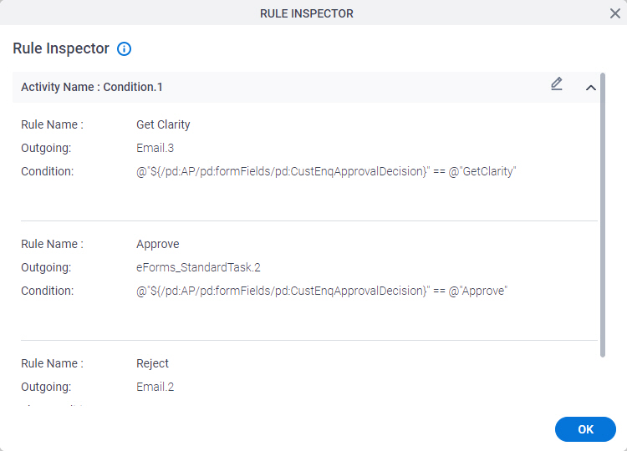Viewport: 627px width, 451px height.
Task: Edit Condition.1 with the pencil icon
Action: [557, 84]
